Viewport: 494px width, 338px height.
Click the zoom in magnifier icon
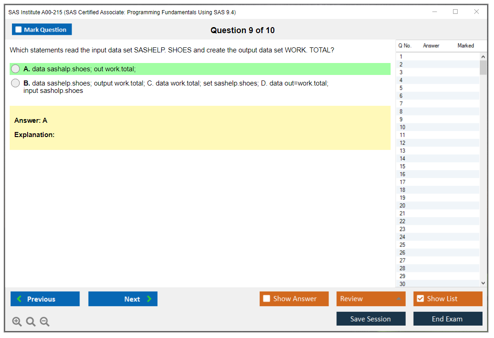coord(17,322)
